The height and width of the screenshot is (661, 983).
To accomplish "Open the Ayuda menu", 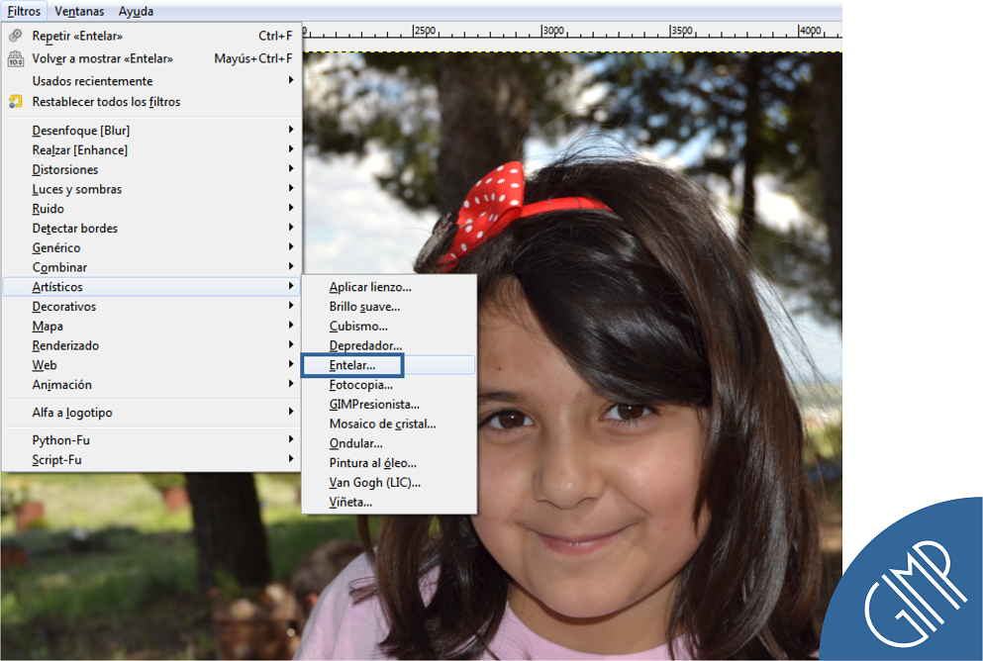I will coord(136,11).
